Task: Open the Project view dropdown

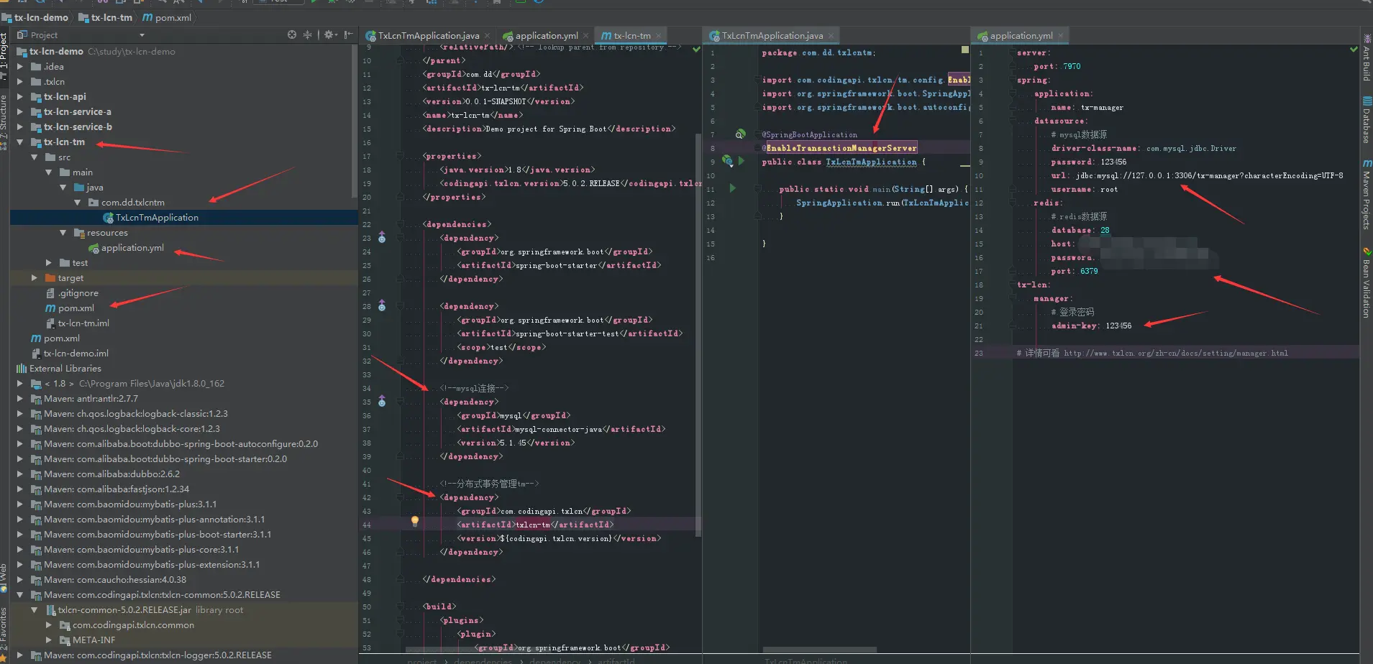Action: (142, 35)
